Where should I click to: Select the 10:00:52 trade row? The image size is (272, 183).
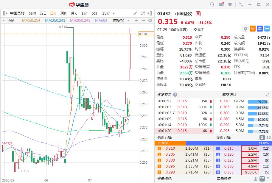click(x=184, y=101)
